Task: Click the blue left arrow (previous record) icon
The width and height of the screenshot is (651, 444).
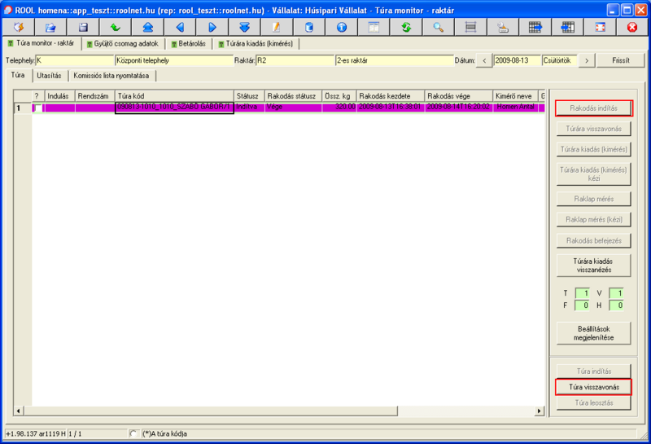Action: (x=180, y=27)
